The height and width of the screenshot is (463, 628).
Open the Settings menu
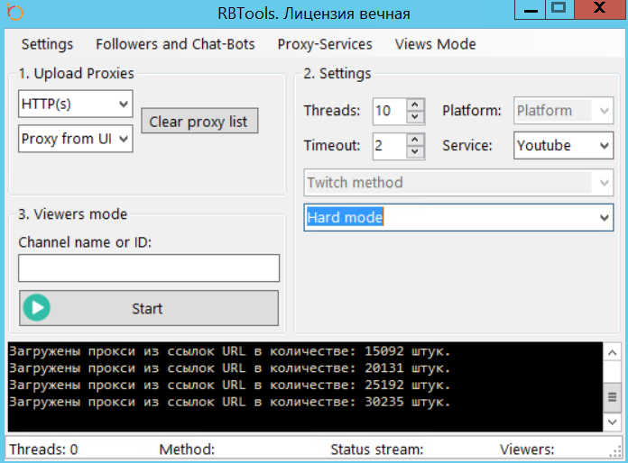click(47, 44)
